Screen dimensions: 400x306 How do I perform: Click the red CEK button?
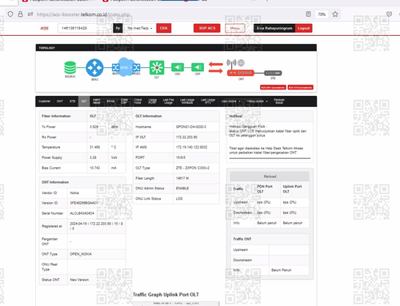click(x=164, y=28)
